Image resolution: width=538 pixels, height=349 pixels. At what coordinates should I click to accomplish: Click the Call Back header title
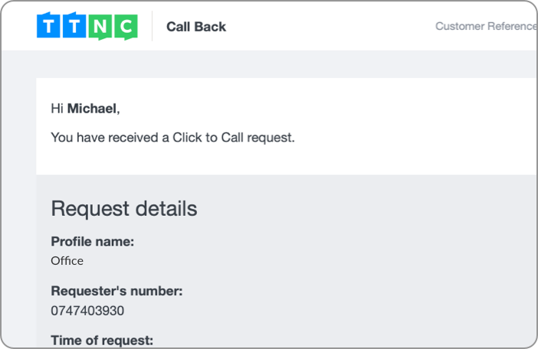pyautogui.click(x=196, y=27)
